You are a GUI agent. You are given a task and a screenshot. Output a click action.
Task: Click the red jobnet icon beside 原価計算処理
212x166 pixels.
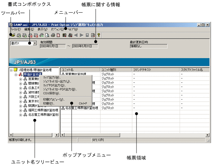pyautogui.click(x=20, y=74)
